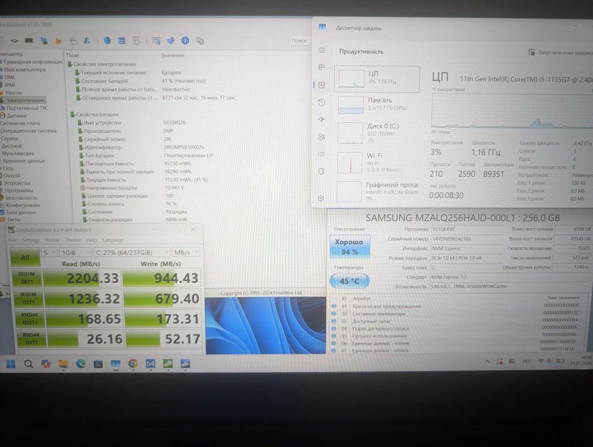The width and height of the screenshot is (593, 447).
Task: Open the Services icon in Task Manager
Action: [322, 171]
